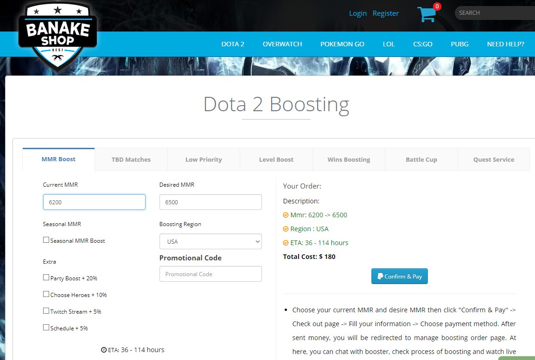Click the Login link
This screenshot has height=360, width=535.
click(358, 13)
